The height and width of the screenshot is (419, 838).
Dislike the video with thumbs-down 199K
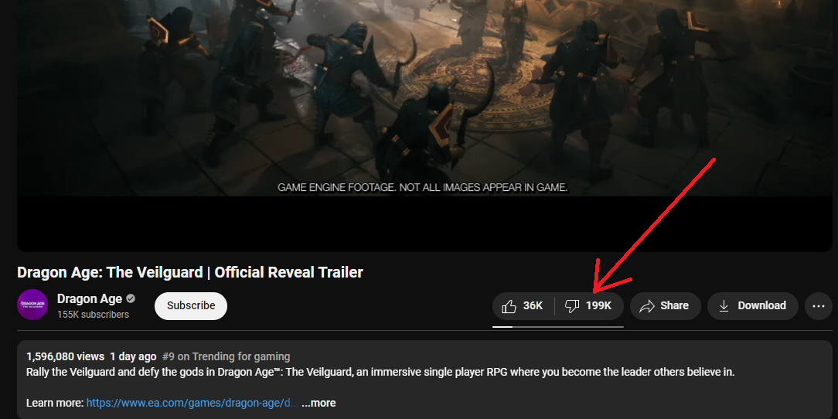point(590,305)
